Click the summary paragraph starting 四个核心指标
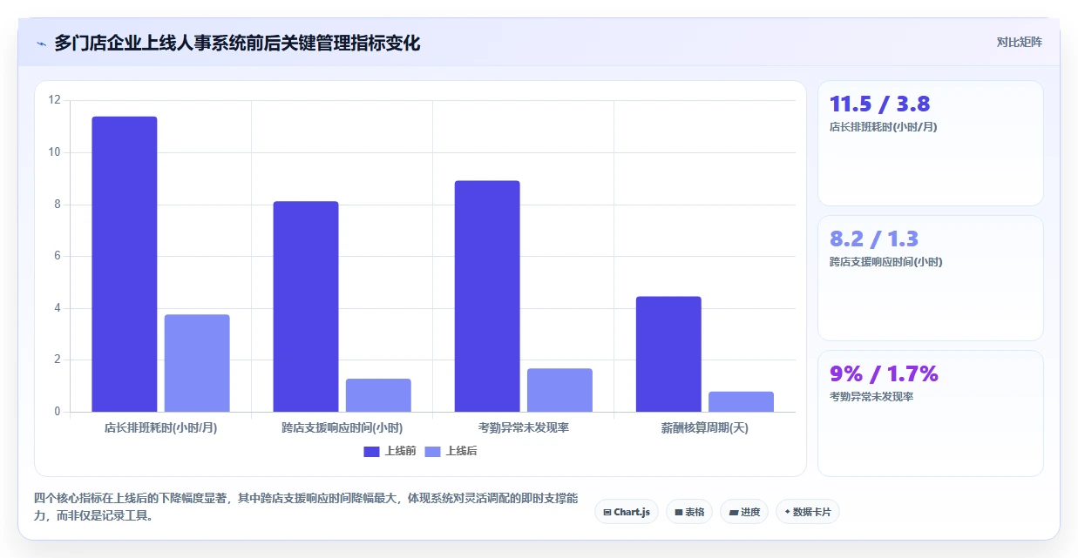The height and width of the screenshot is (558, 1078). pos(306,507)
